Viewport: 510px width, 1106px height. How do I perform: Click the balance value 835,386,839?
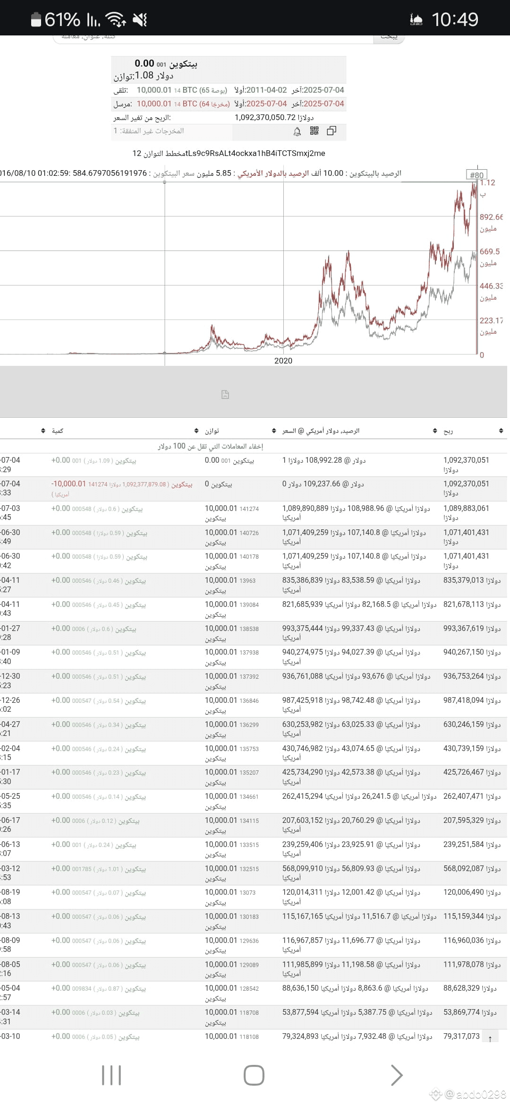point(303,580)
